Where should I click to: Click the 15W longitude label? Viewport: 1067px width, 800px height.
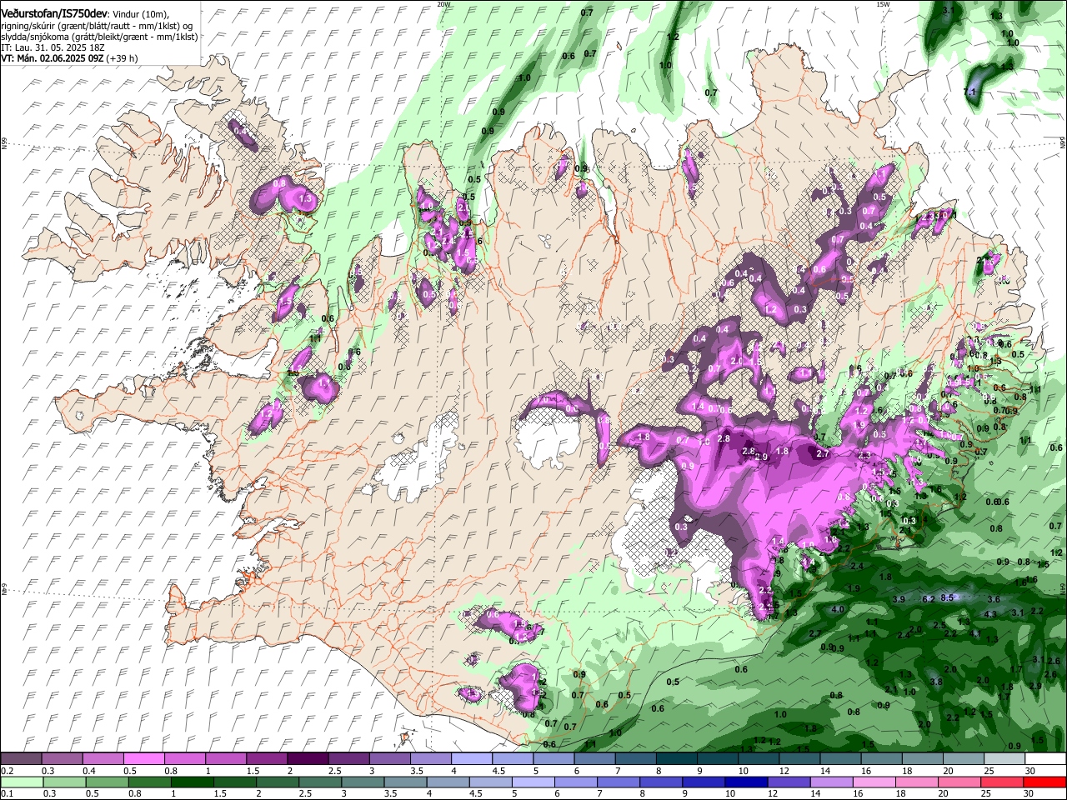pos(883,4)
